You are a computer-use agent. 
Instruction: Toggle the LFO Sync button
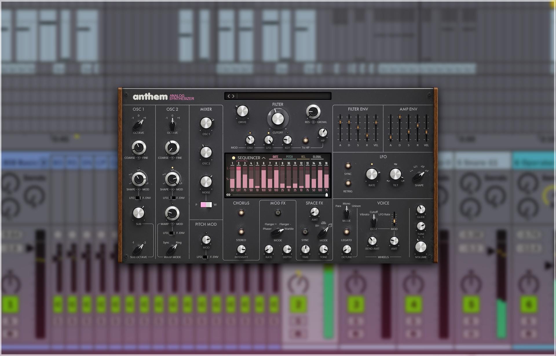coord(348,166)
